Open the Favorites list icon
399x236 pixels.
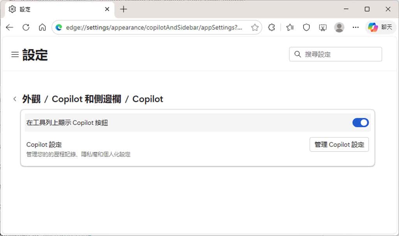coord(289,27)
